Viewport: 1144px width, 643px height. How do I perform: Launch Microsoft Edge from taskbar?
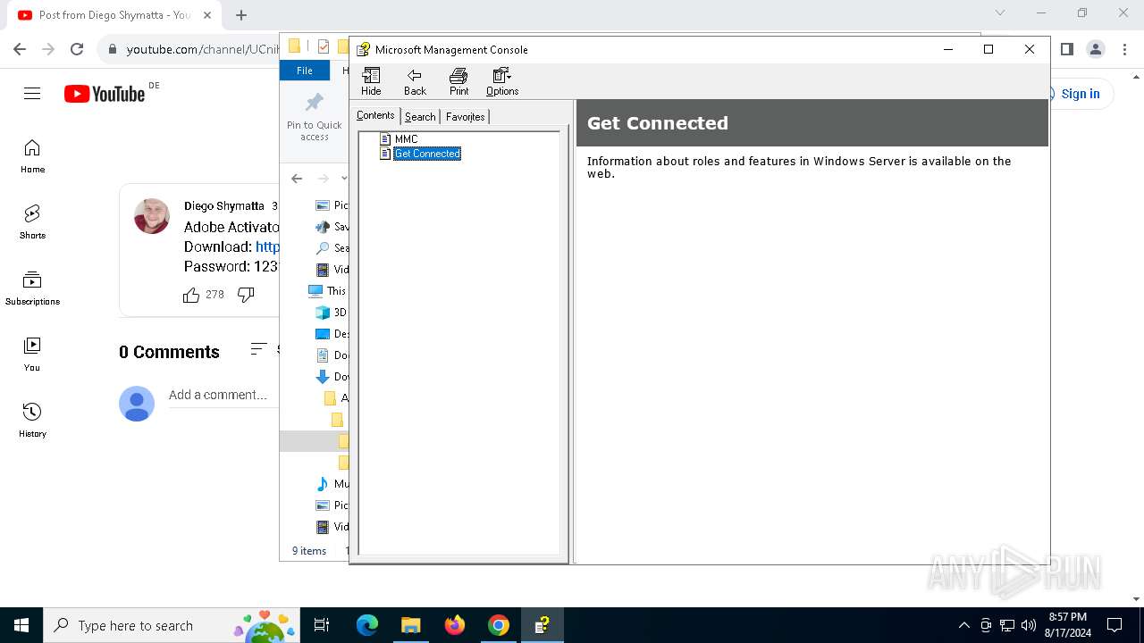click(367, 625)
